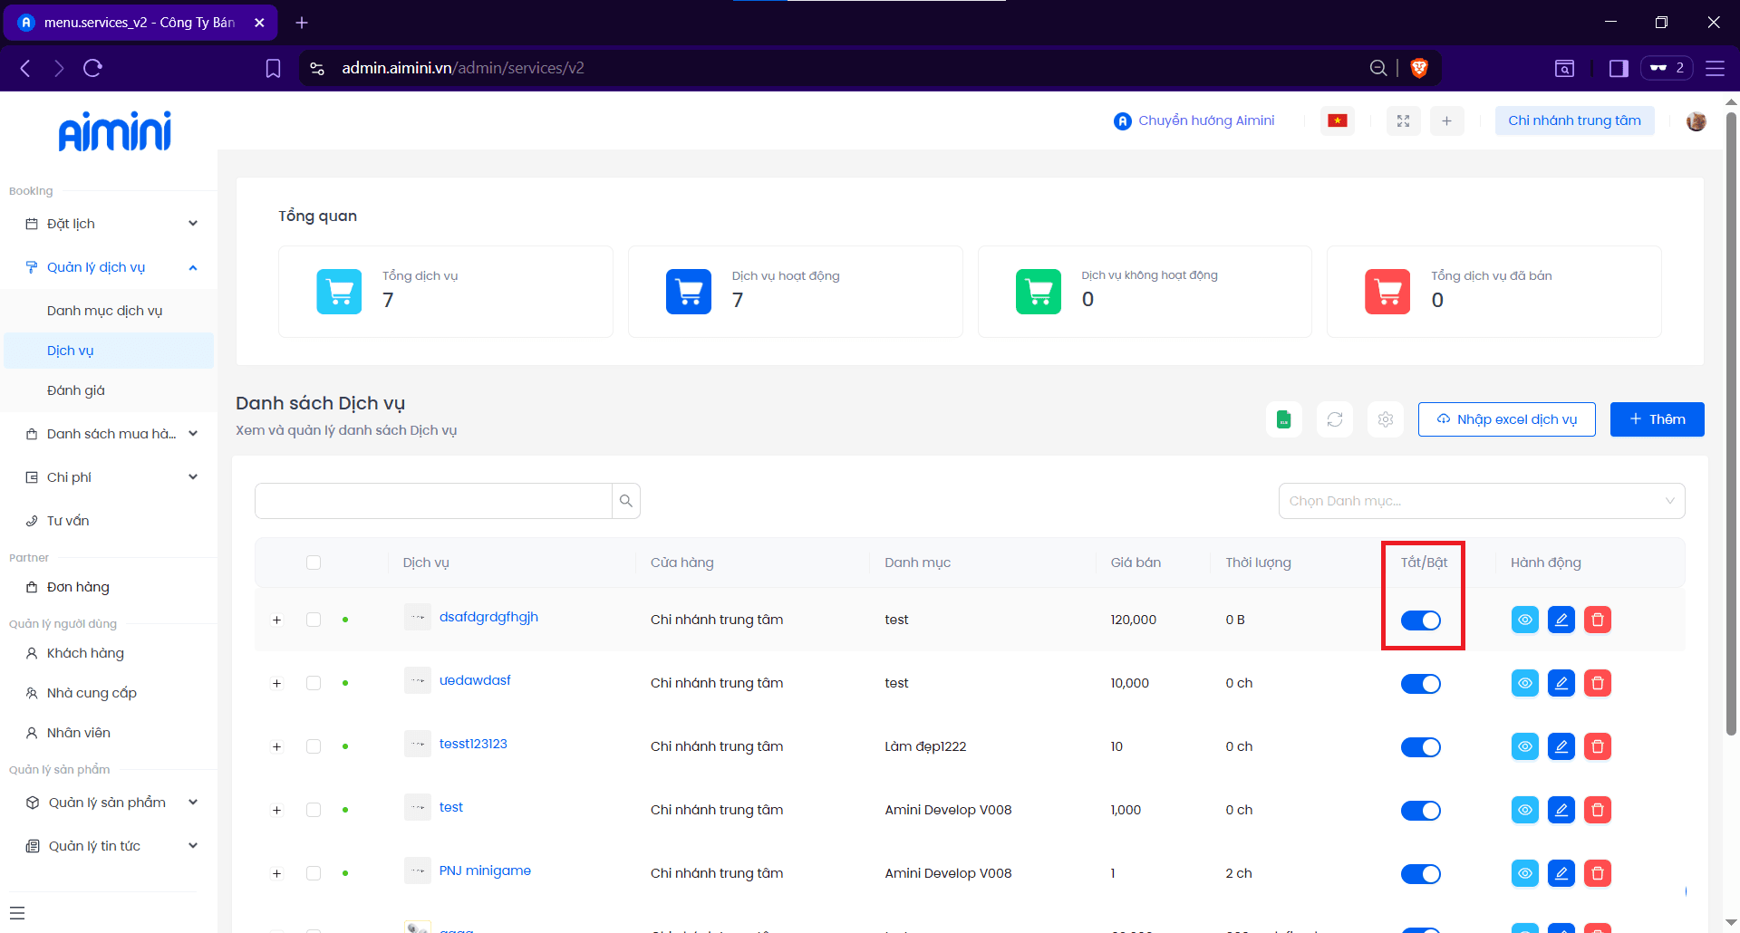The height and width of the screenshot is (933, 1740).
Task: Click the Thêm button to add service
Action: [1657, 419]
